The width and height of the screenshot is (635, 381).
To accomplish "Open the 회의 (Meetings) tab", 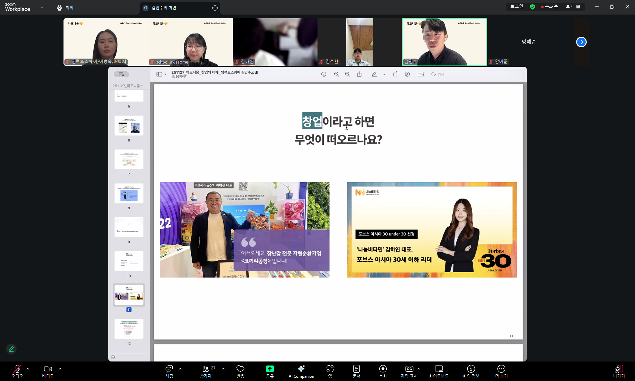I will pos(65,8).
